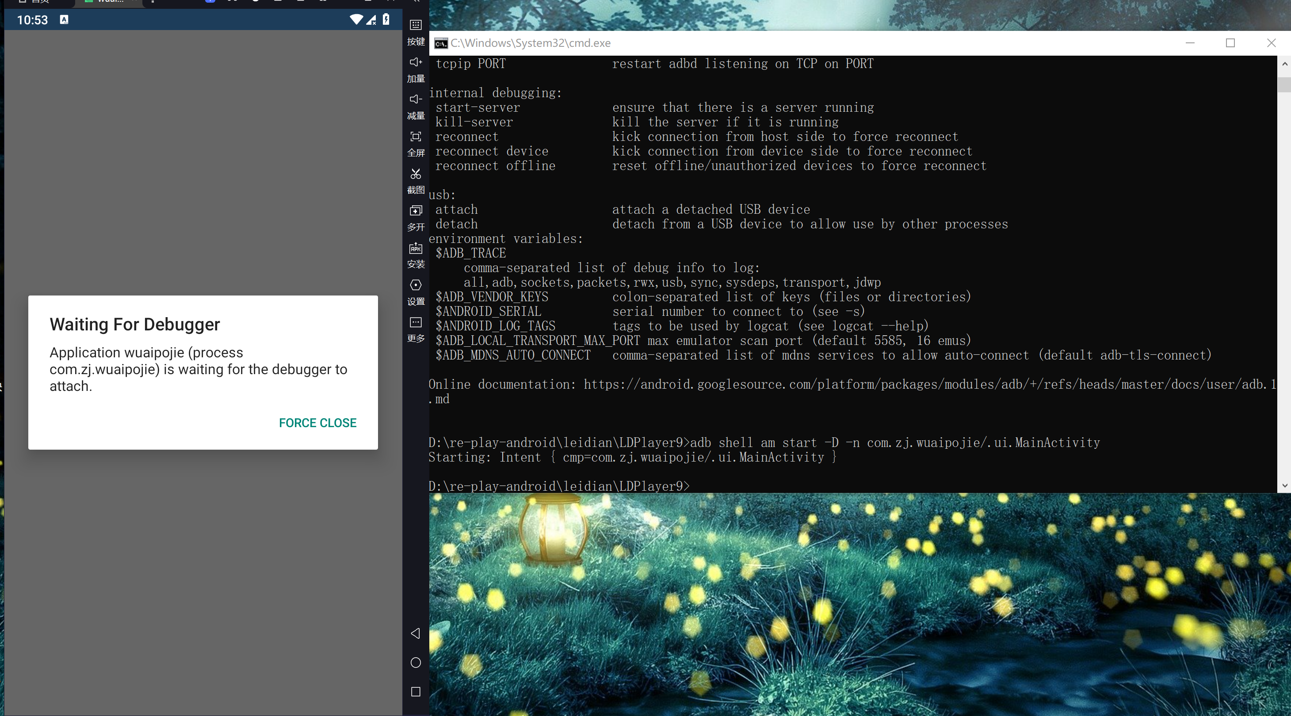Tap the Android recents square button

[416, 691]
